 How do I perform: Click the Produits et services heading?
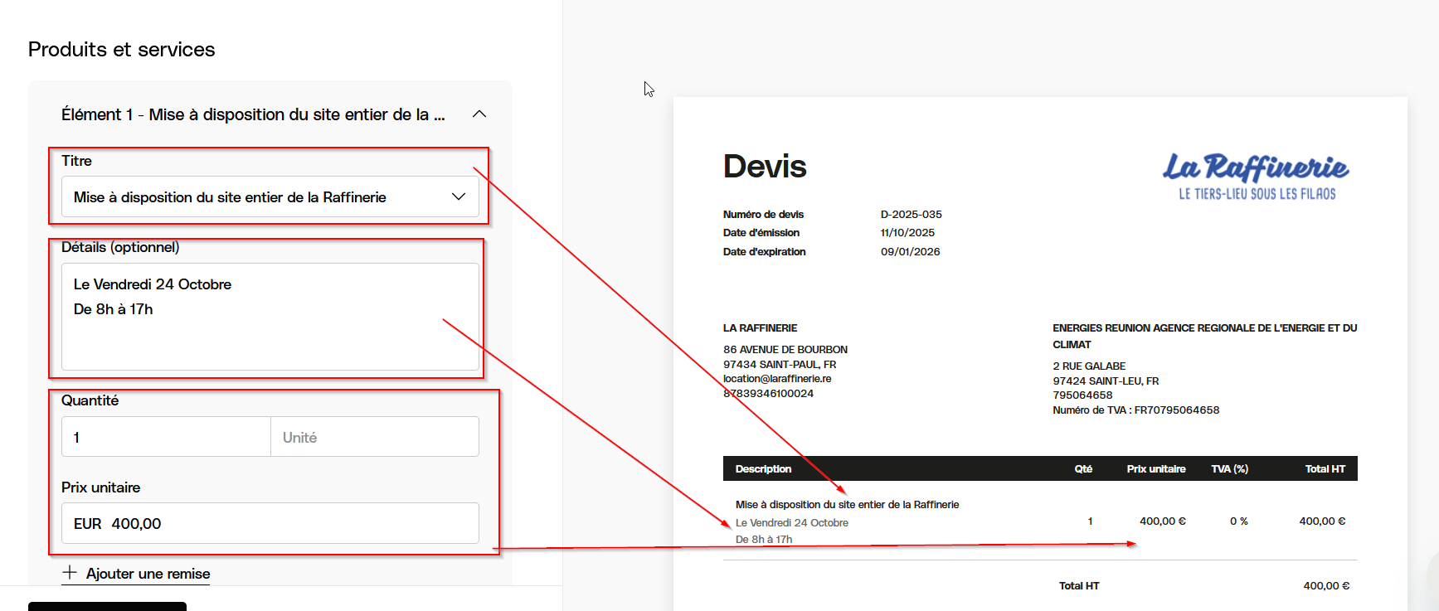tap(122, 50)
